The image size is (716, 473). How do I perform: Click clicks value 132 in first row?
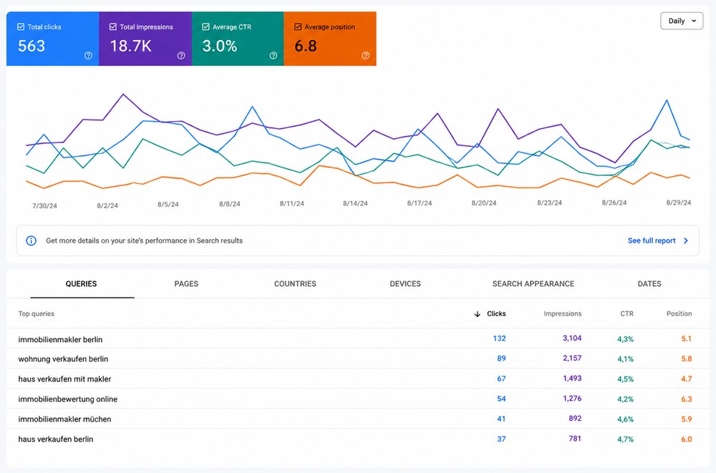499,338
